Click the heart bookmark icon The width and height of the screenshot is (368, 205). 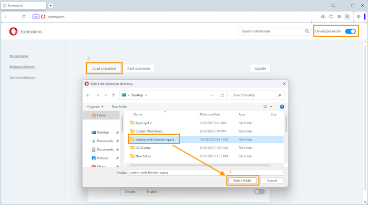(x=331, y=17)
